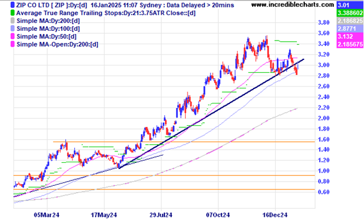This screenshot has height=221, width=364.
Task: Click the 0.80 price axis label
Action: (323, 182)
